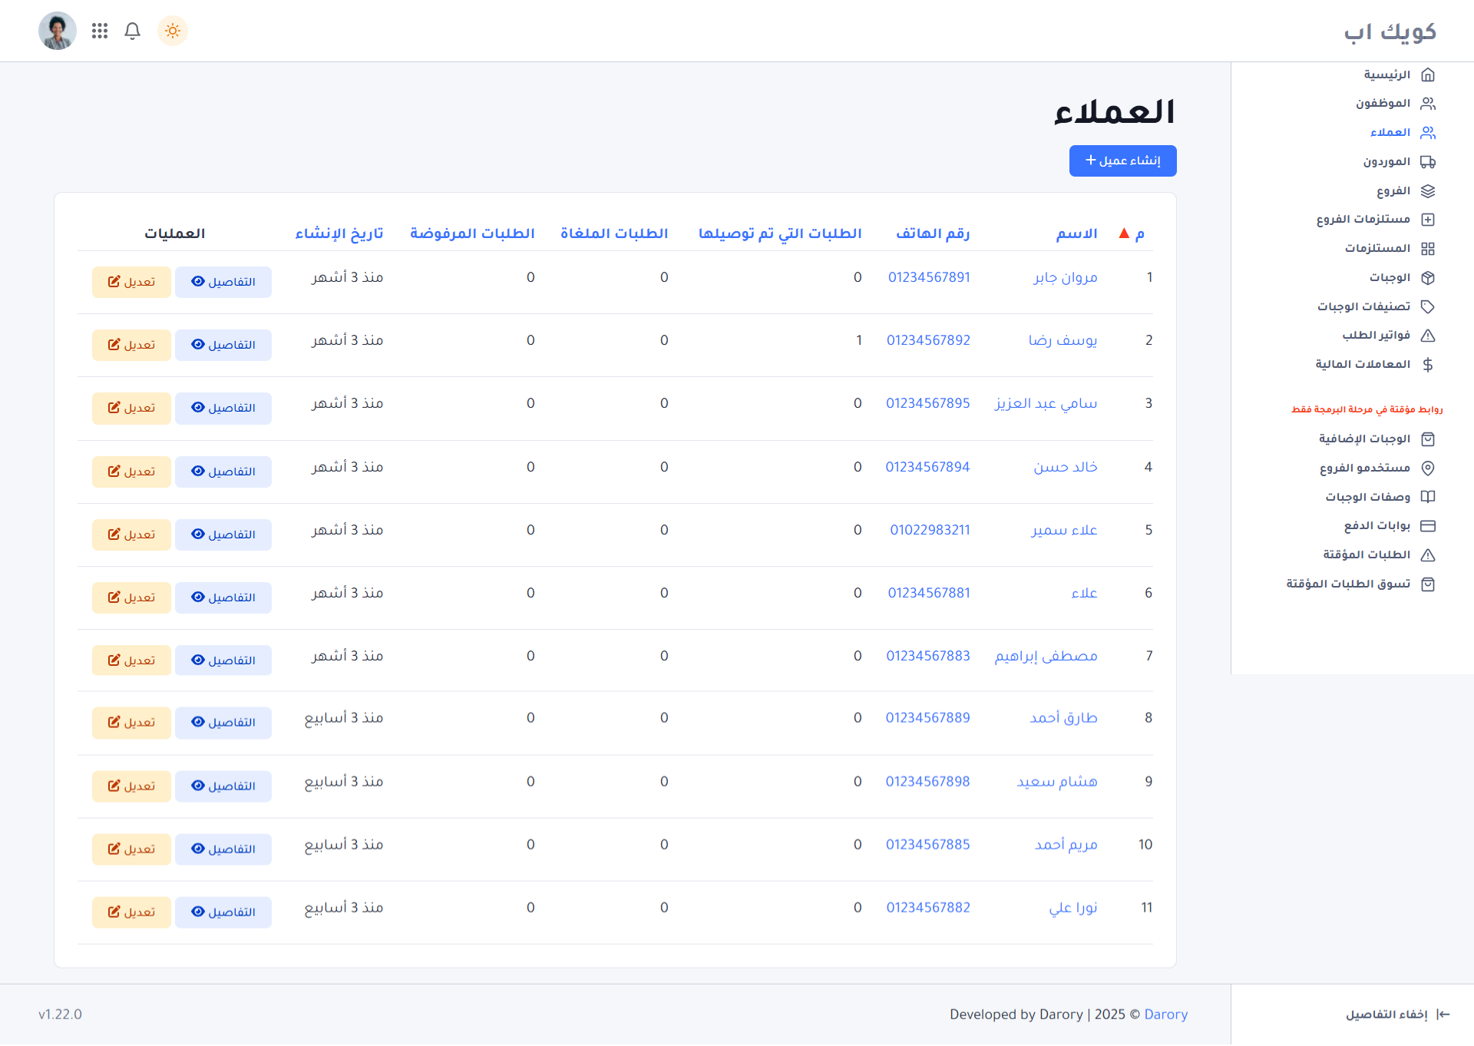Open الموردون page from the sidebar
Image resolution: width=1474 pixels, height=1046 pixels.
pos(1386,161)
